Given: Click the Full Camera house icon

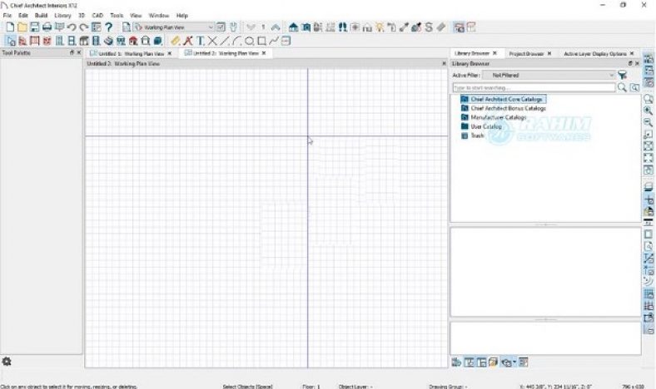Looking at the screenshot, I should (294, 27).
